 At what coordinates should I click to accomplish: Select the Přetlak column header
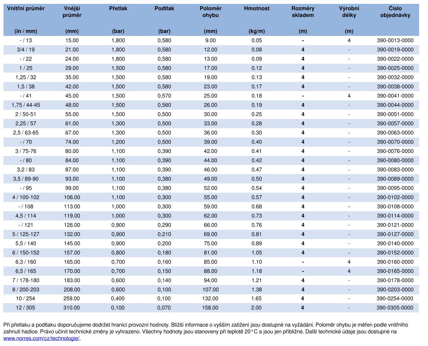click(118, 8)
